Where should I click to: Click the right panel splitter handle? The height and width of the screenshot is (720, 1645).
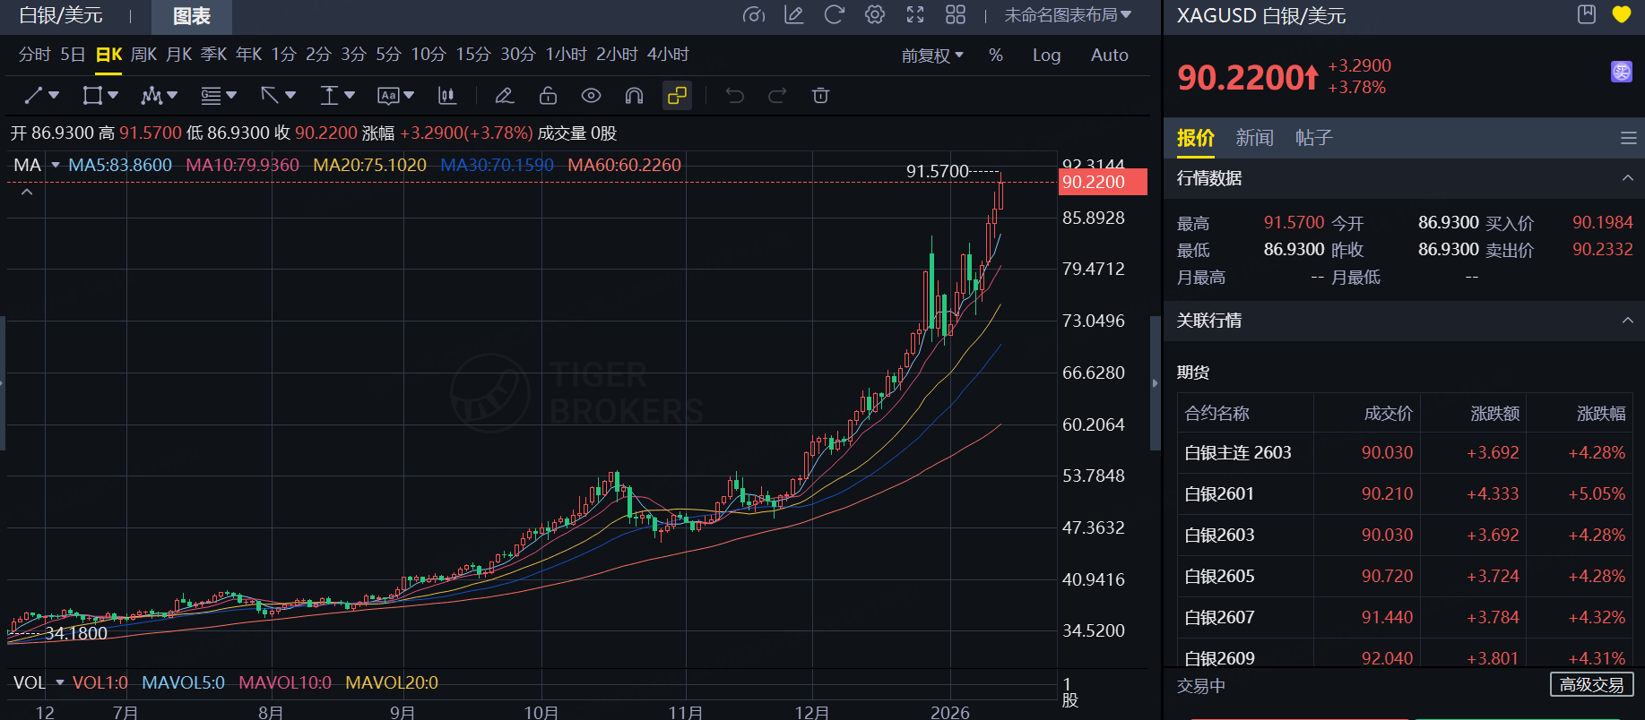pos(1155,383)
